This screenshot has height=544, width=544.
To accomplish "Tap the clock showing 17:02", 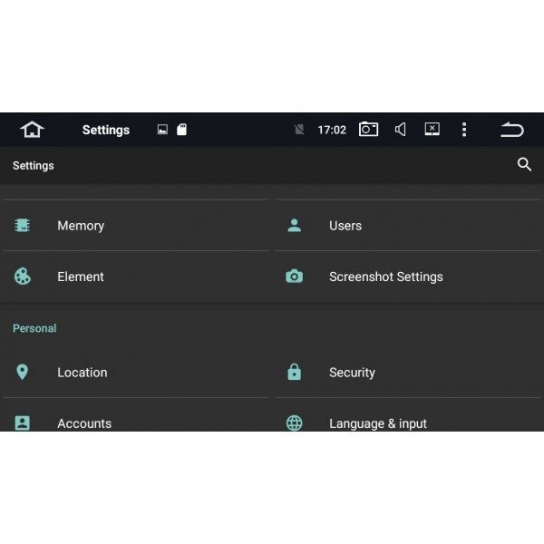I will [332, 130].
